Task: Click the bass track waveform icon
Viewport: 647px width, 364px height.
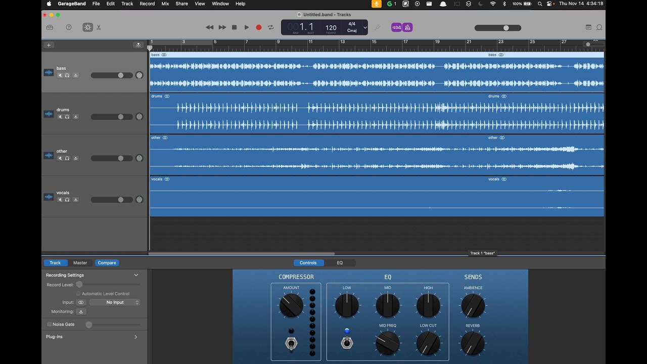Action: click(x=49, y=72)
